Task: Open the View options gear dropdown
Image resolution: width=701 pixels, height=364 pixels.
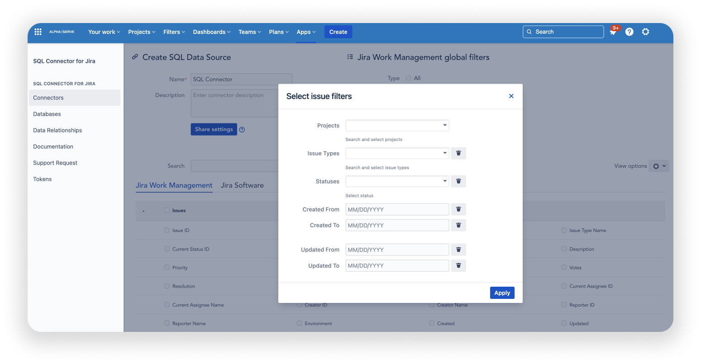Action: click(x=659, y=165)
